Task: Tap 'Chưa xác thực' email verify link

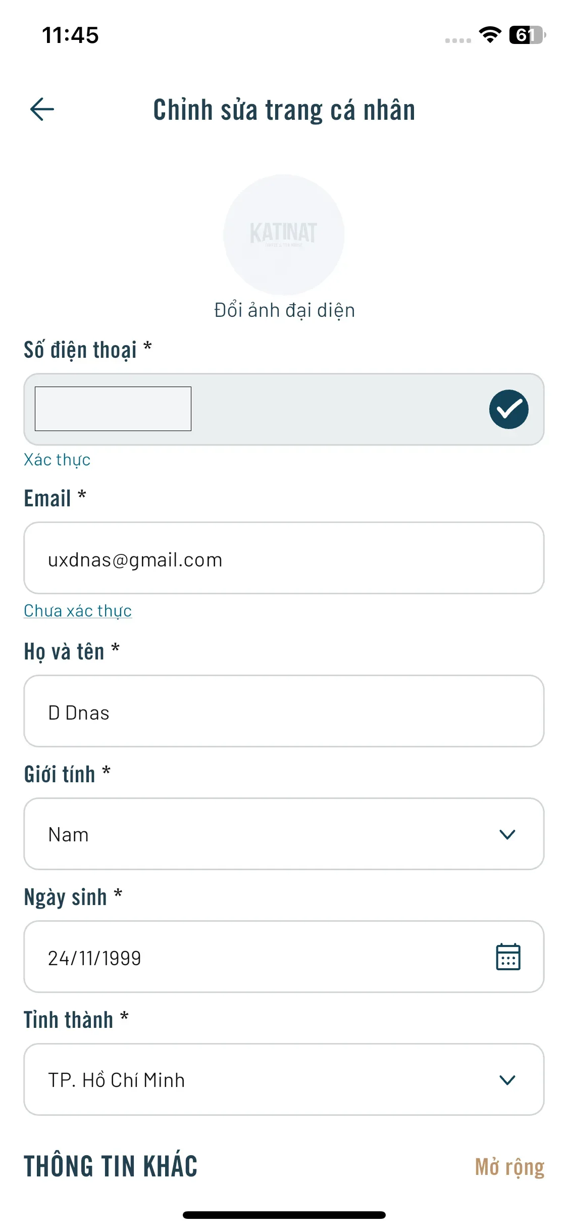Action: tap(78, 611)
